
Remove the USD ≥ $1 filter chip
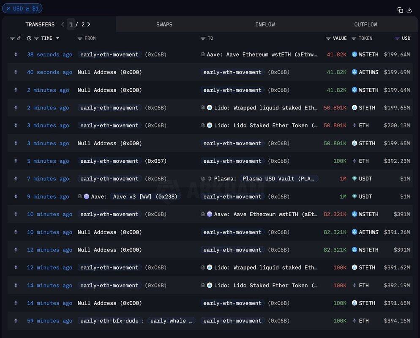click(x=8, y=8)
